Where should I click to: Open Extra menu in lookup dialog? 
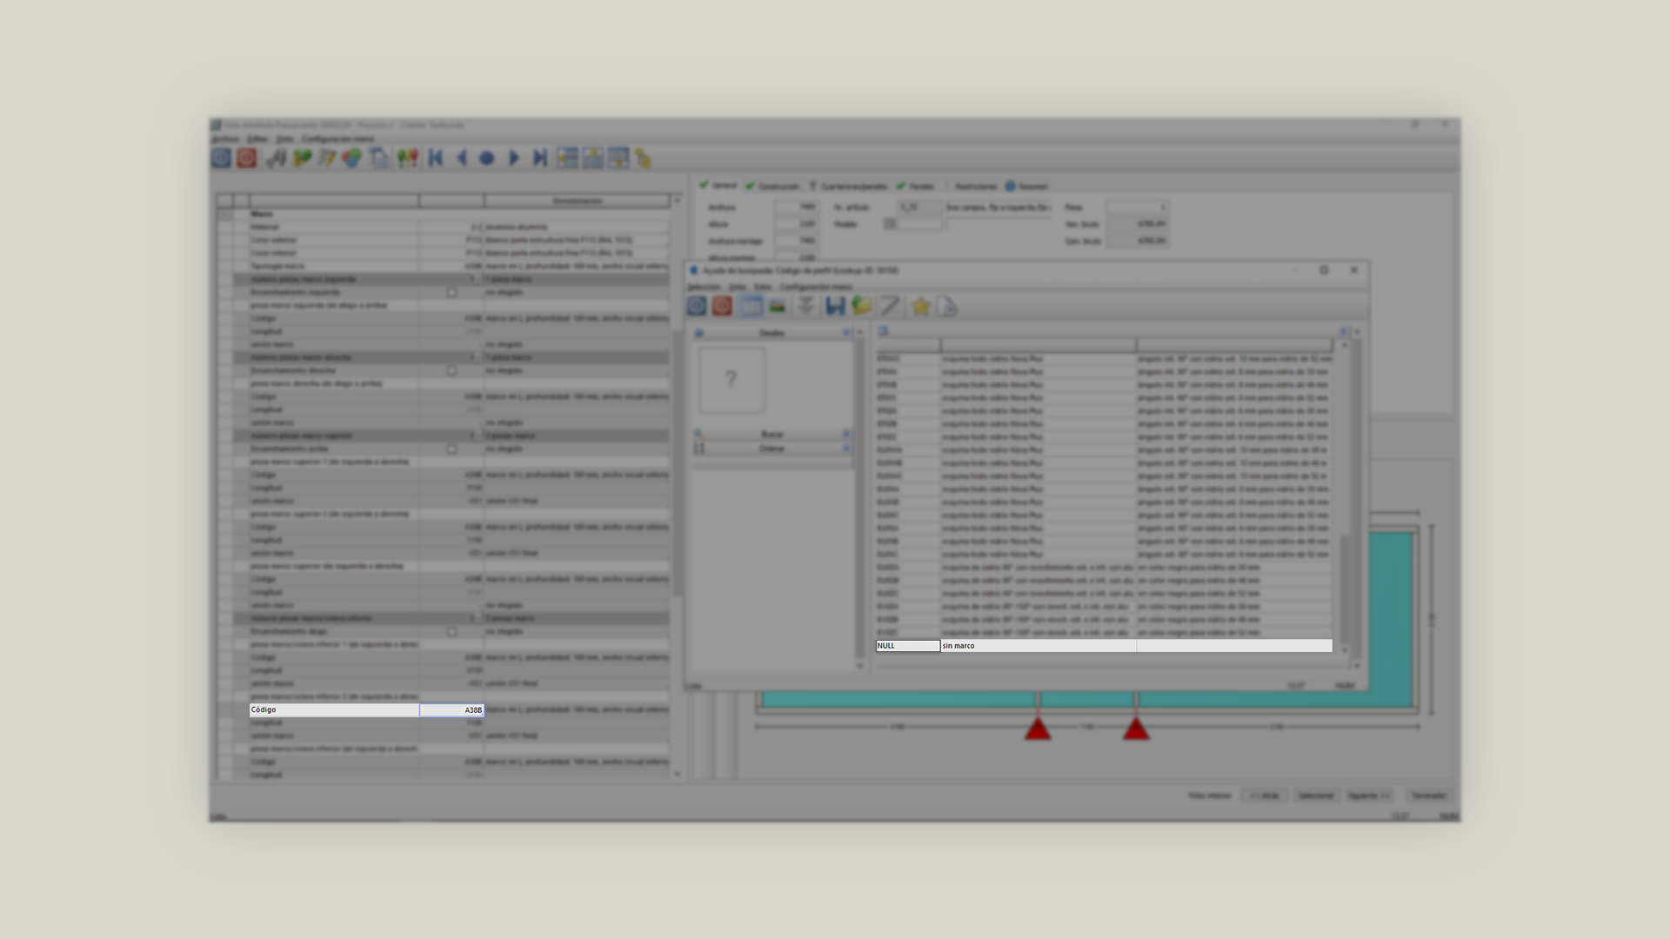pos(763,287)
